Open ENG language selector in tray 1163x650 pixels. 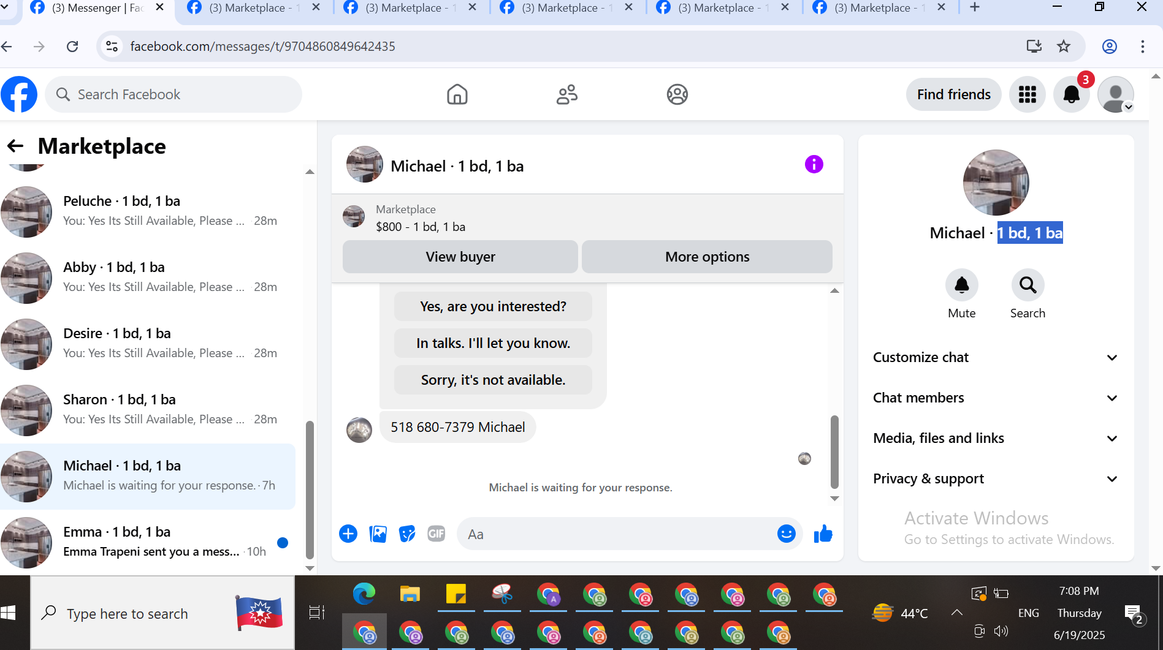[x=1029, y=613]
